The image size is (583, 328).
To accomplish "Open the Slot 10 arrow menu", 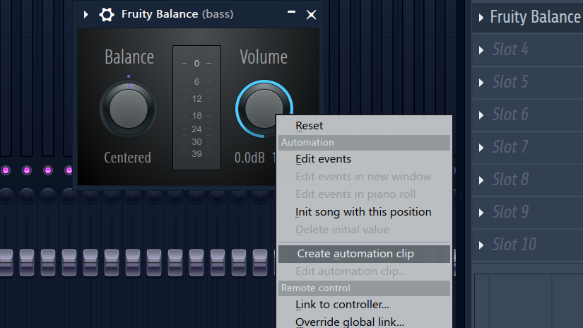I will 481,245.
